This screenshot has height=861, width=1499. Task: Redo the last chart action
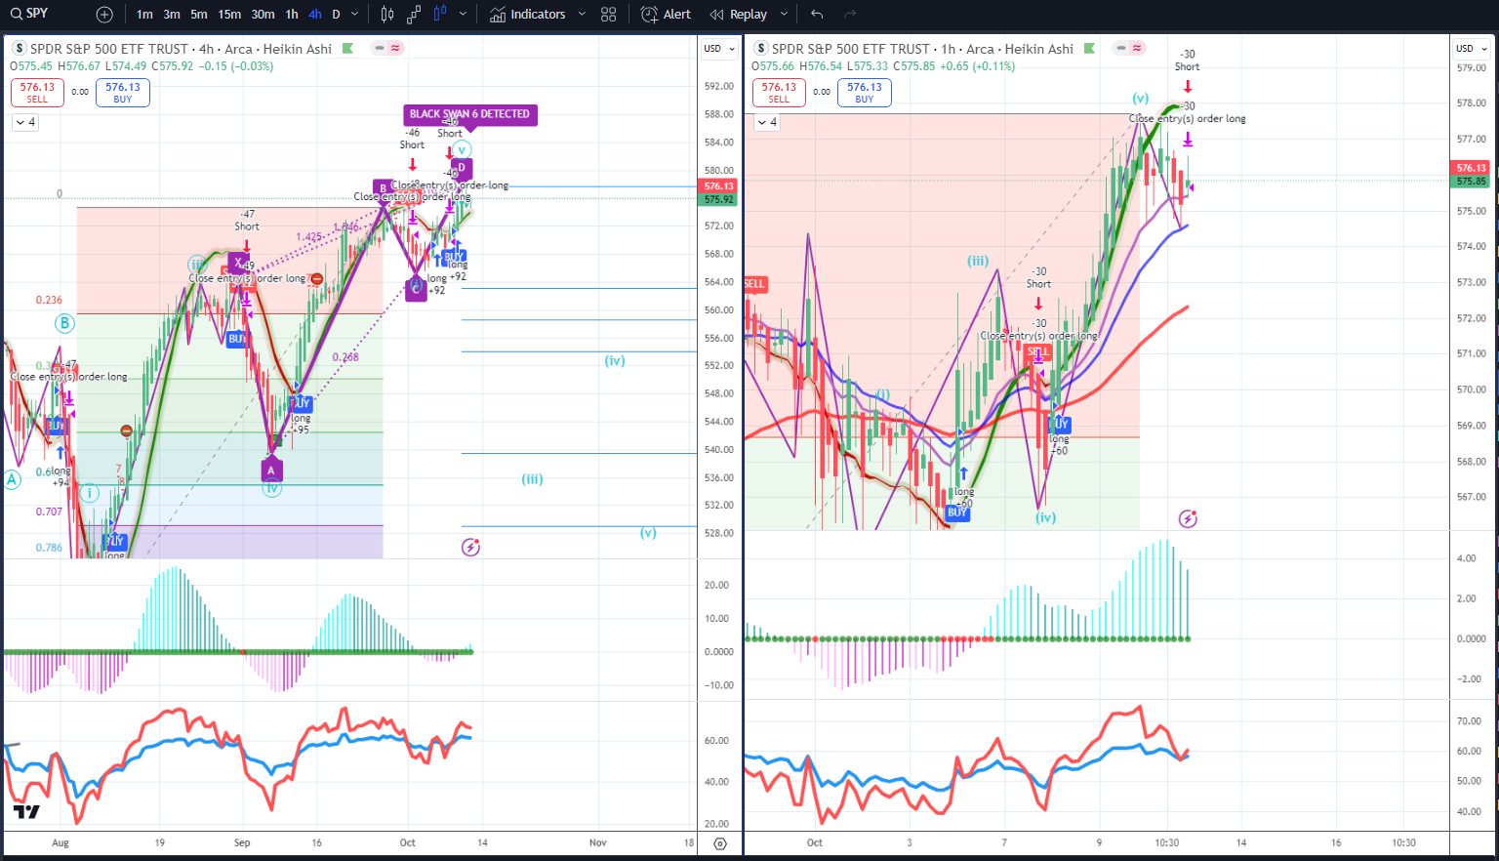(850, 15)
